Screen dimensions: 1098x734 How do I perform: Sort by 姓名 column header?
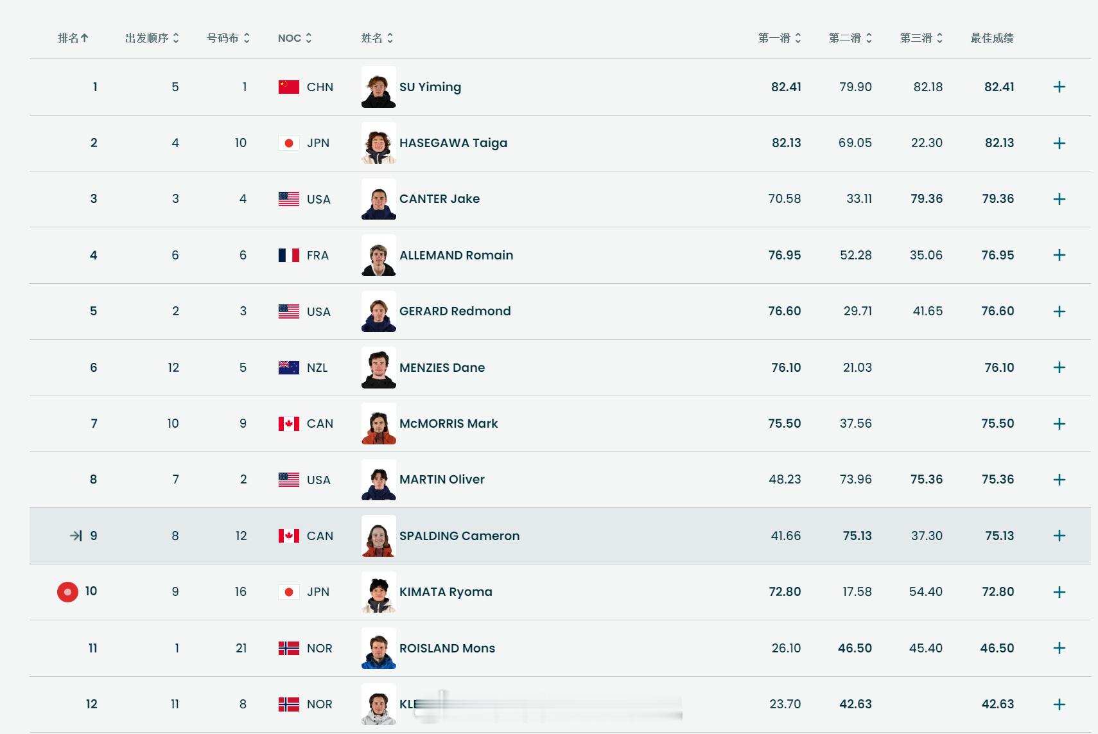[x=377, y=38]
